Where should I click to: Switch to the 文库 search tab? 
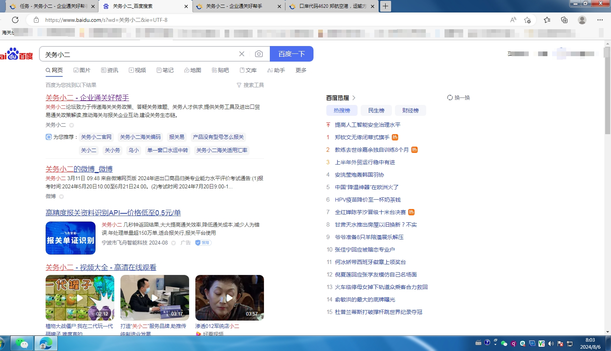(248, 70)
